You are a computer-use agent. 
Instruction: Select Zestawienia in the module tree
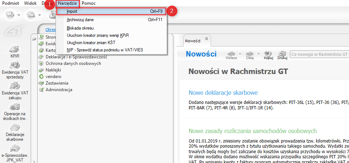57,83
